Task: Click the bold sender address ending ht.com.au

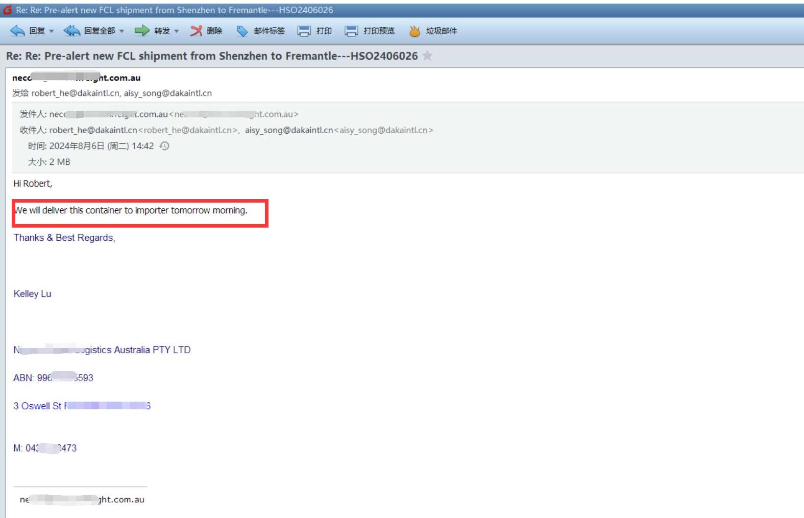Action: [x=76, y=78]
